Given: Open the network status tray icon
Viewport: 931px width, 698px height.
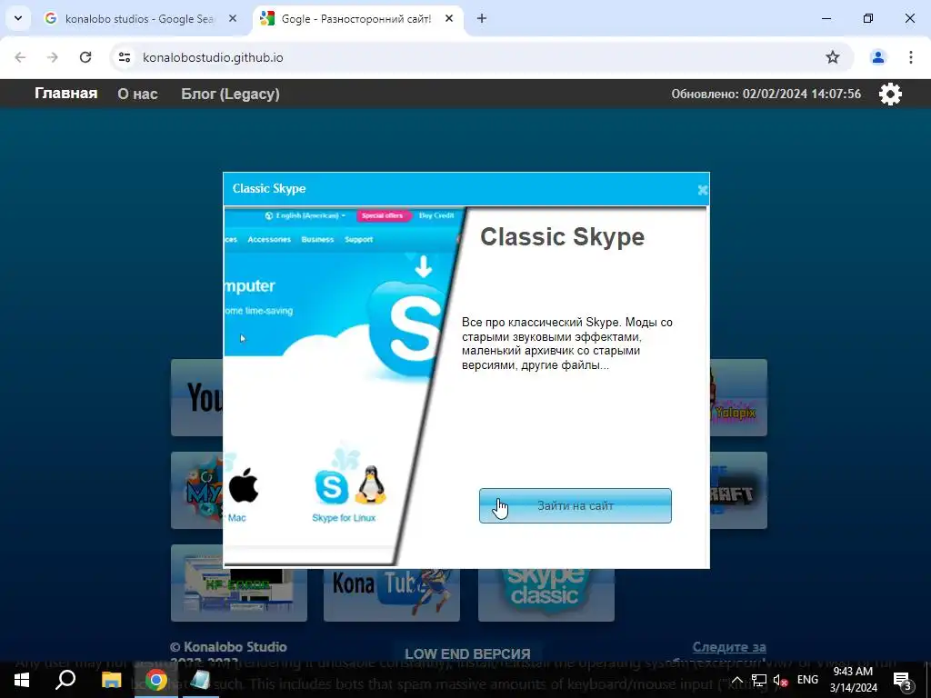Looking at the screenshot, I should click(x=759, y=680).
